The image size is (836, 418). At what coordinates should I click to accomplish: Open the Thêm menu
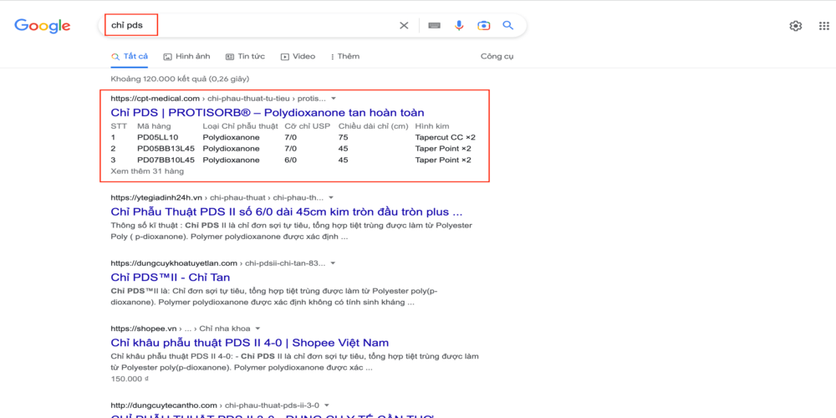(x=345, y=57)
